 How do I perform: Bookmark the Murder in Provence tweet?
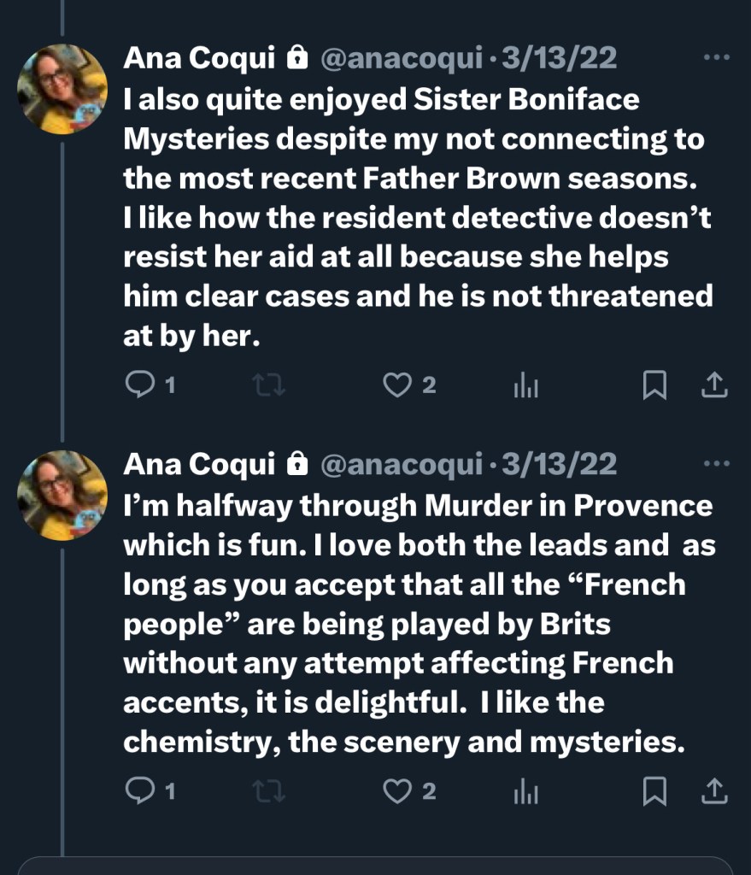(x=654, y=792)
